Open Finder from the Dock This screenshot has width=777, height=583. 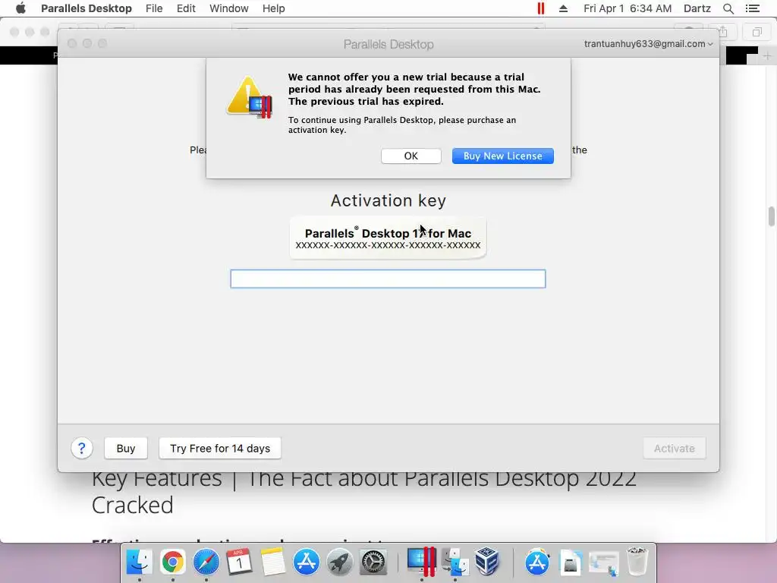point(140,562)
